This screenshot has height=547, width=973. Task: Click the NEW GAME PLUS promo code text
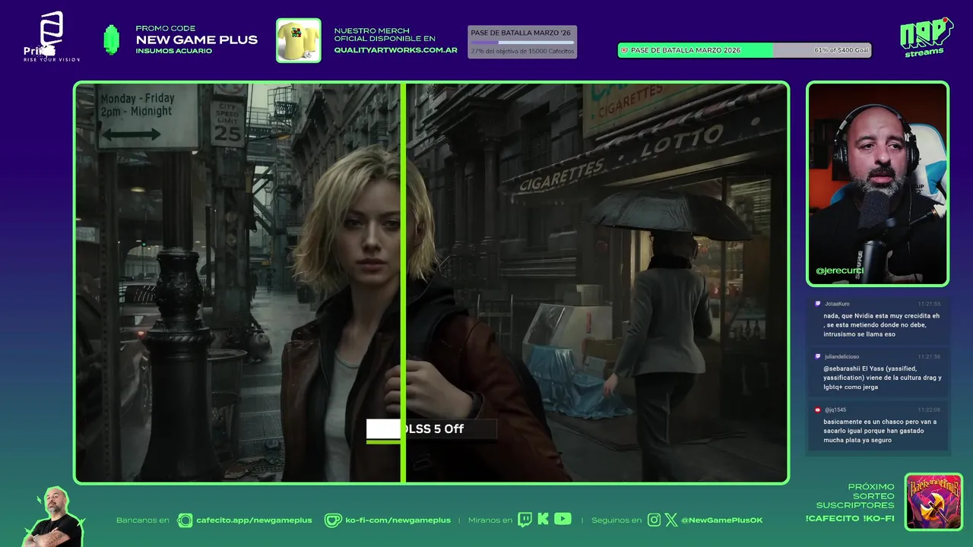pyautogui.click(x=196, y=40)
